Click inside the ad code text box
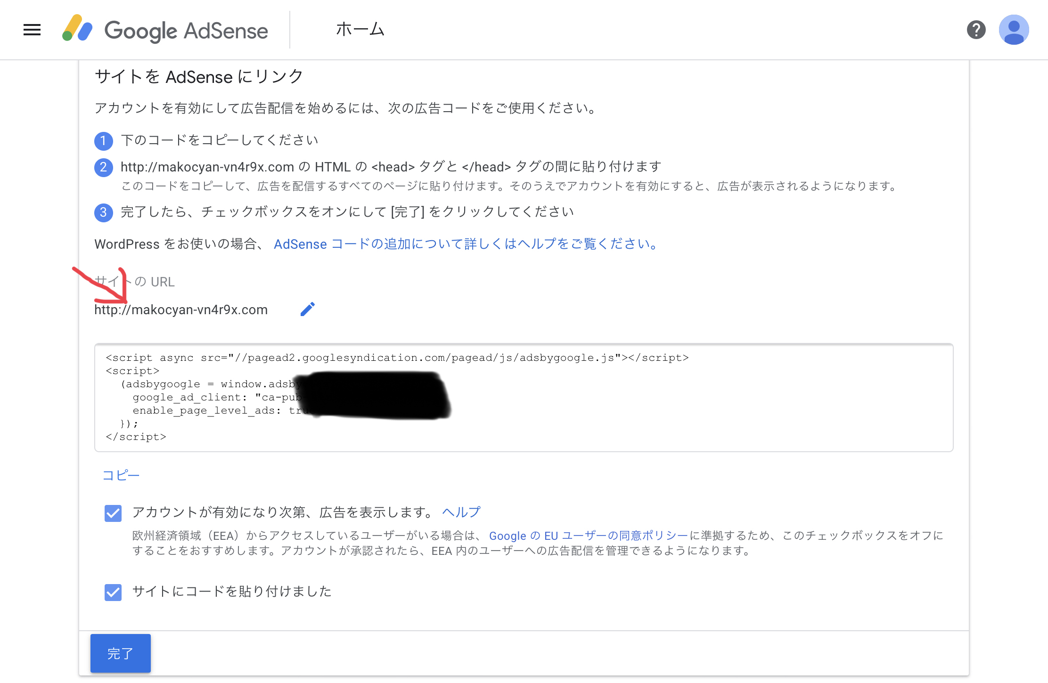This screenshot has width=1048, height=683. [524, 398]
